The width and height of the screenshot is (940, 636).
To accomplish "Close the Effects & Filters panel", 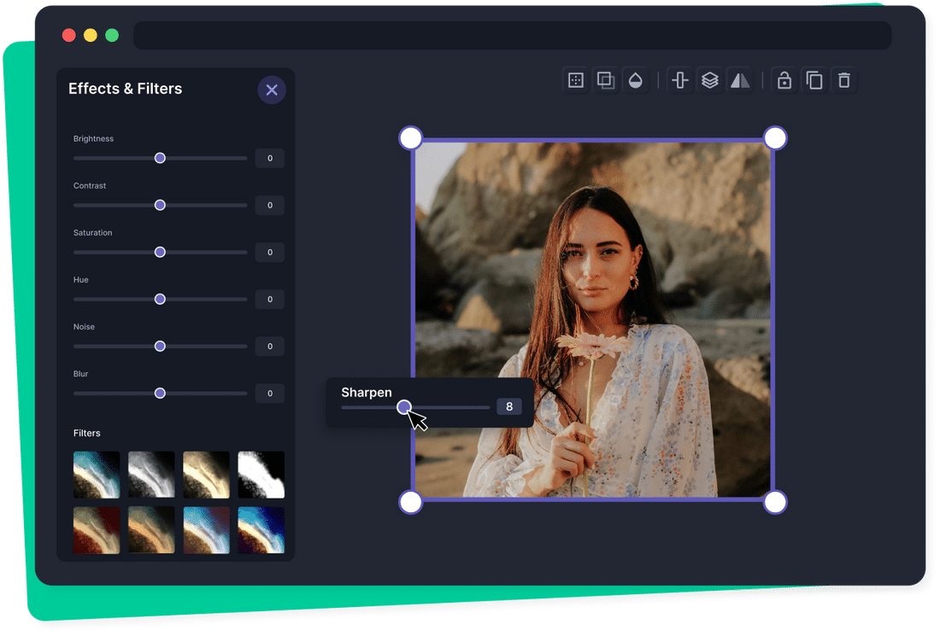I will [x=272, y=90].
